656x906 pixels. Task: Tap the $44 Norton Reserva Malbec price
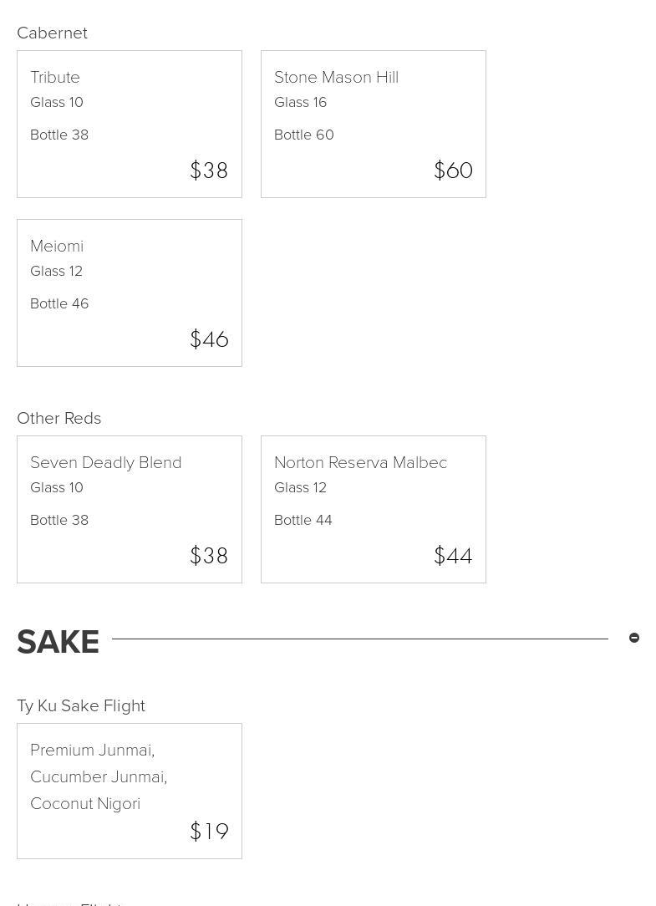[x=453, y=556]
